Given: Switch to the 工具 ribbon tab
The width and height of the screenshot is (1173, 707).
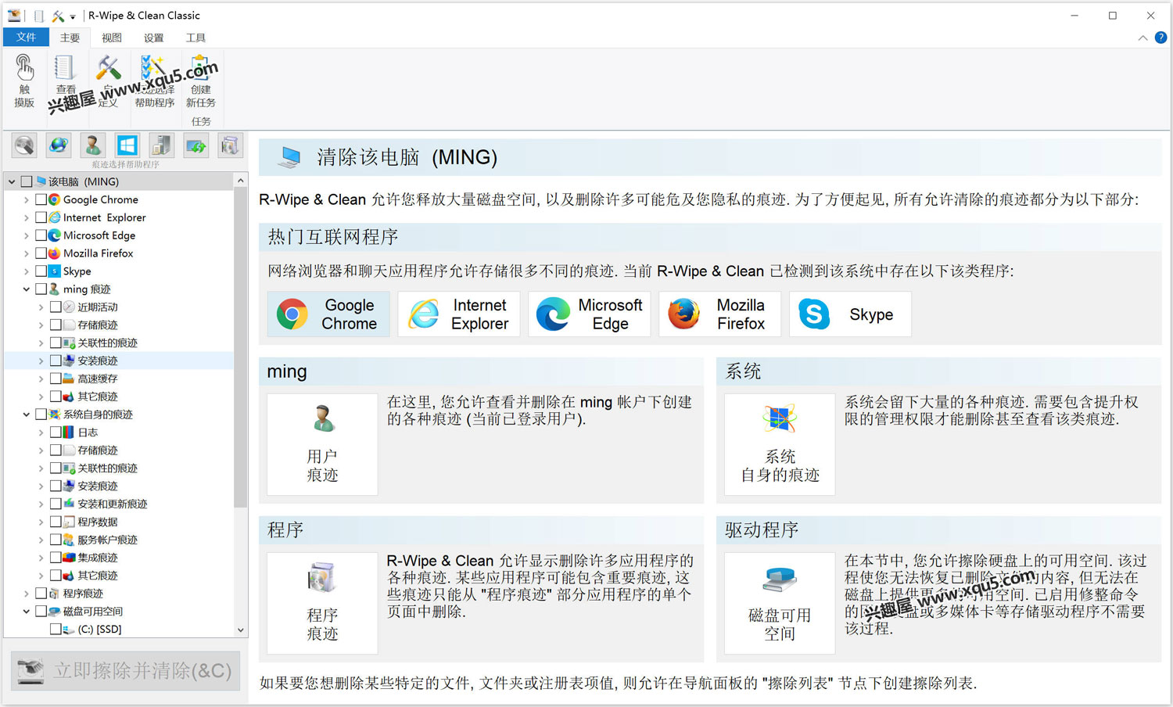Looking at the screenshot, I should point(195,38).
